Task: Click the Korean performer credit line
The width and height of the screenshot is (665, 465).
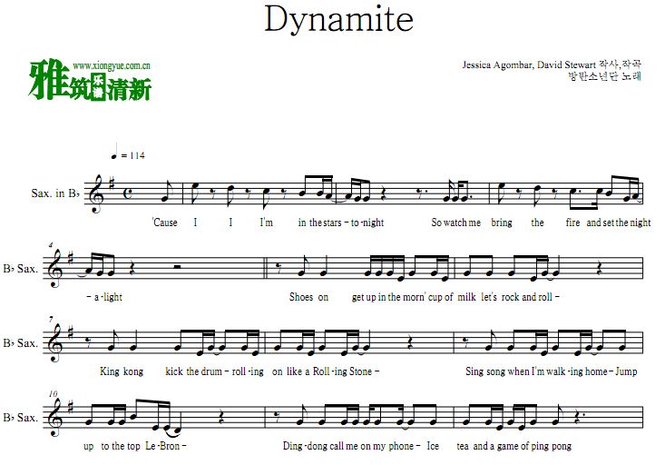Action: pyautogui.click(x=603, y=76)
